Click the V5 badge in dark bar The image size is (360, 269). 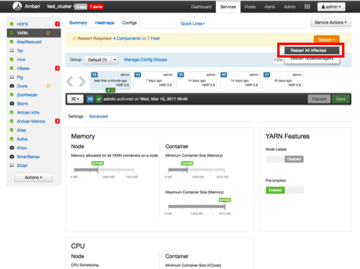tap(90, 99)
